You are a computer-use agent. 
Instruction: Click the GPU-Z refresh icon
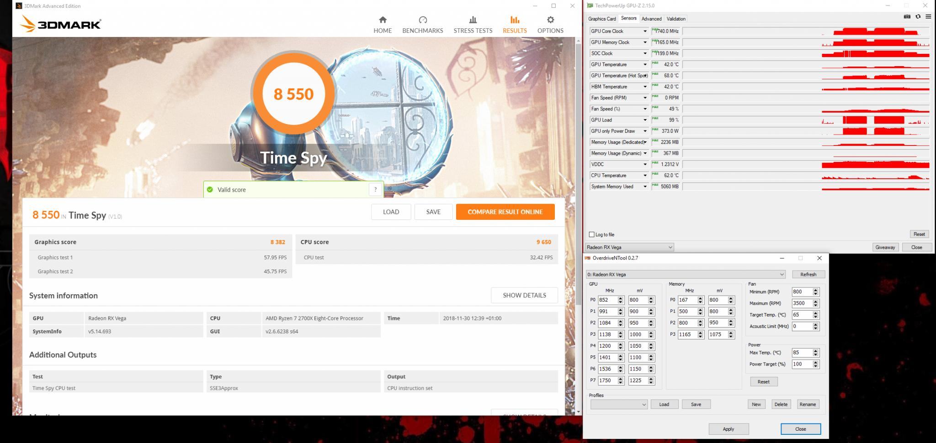tap(918, 17)
